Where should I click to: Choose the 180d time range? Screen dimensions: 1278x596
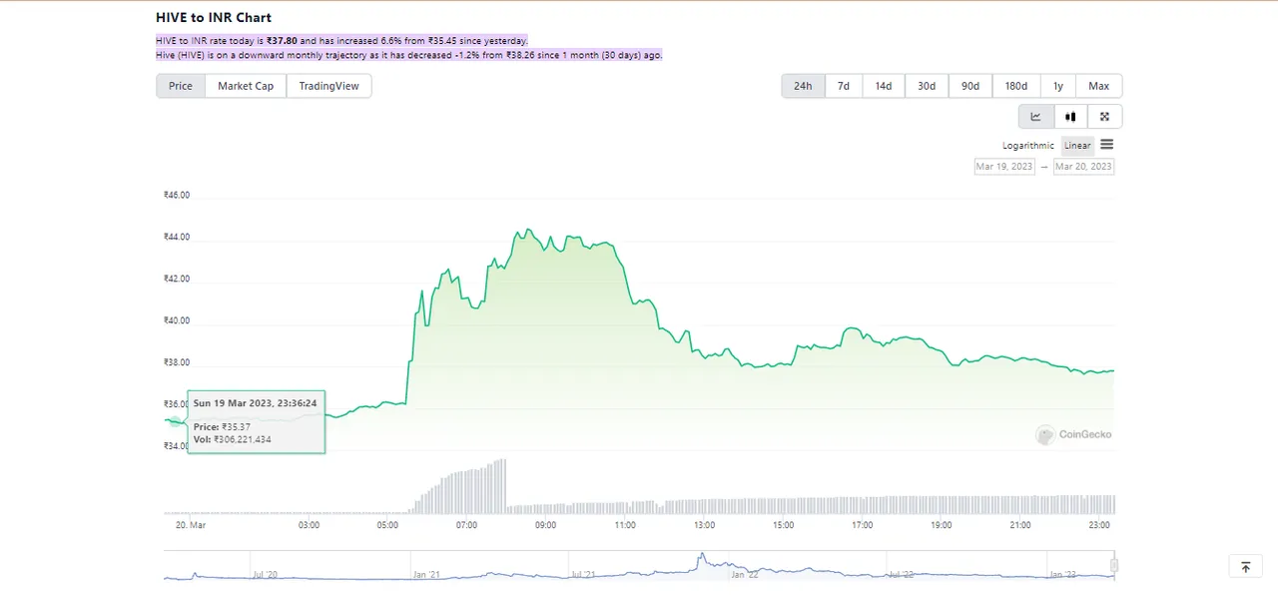pos(1016,86)
